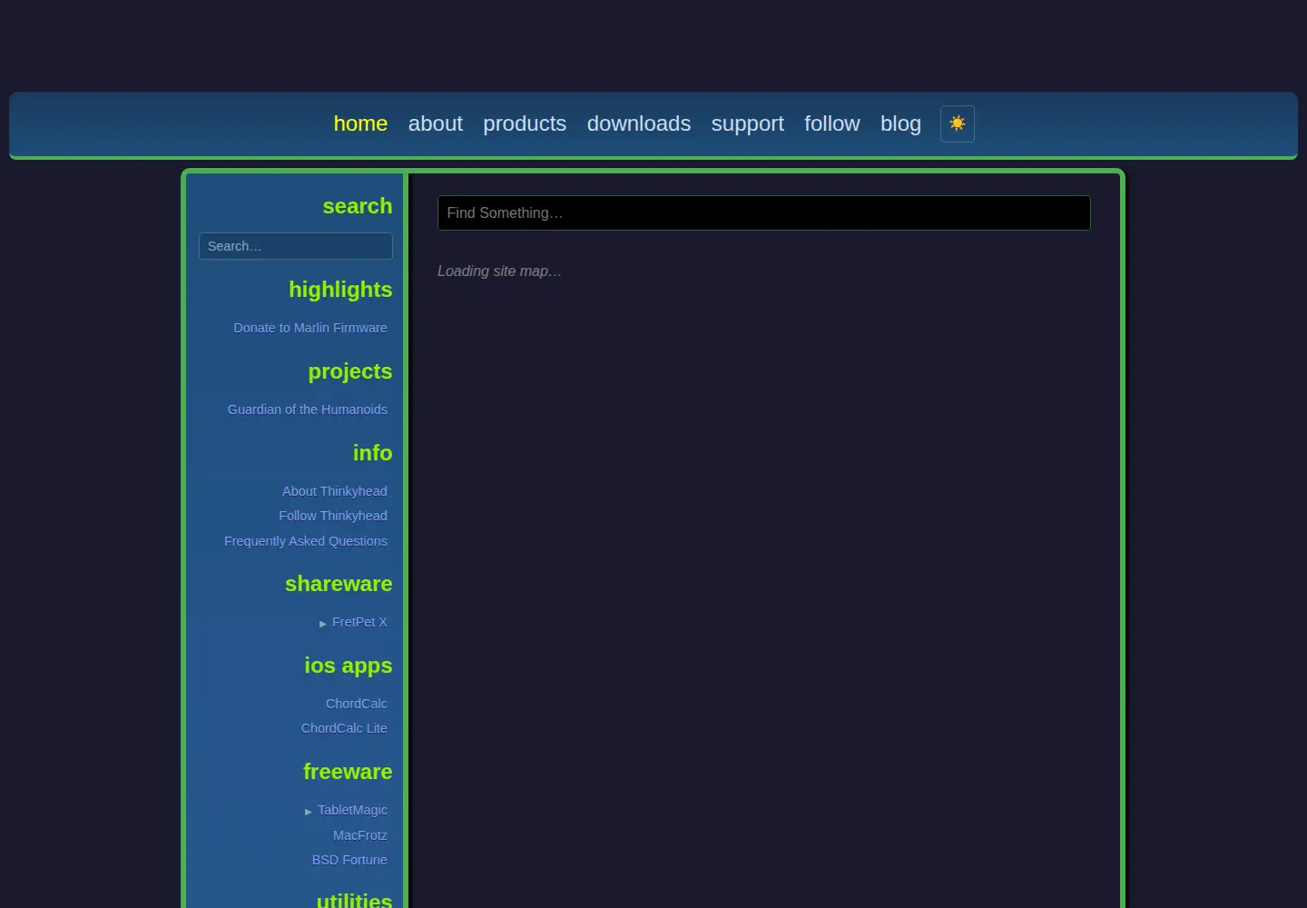Open the support nav item
1307x908 pixels.
click(x=748, y=123)
